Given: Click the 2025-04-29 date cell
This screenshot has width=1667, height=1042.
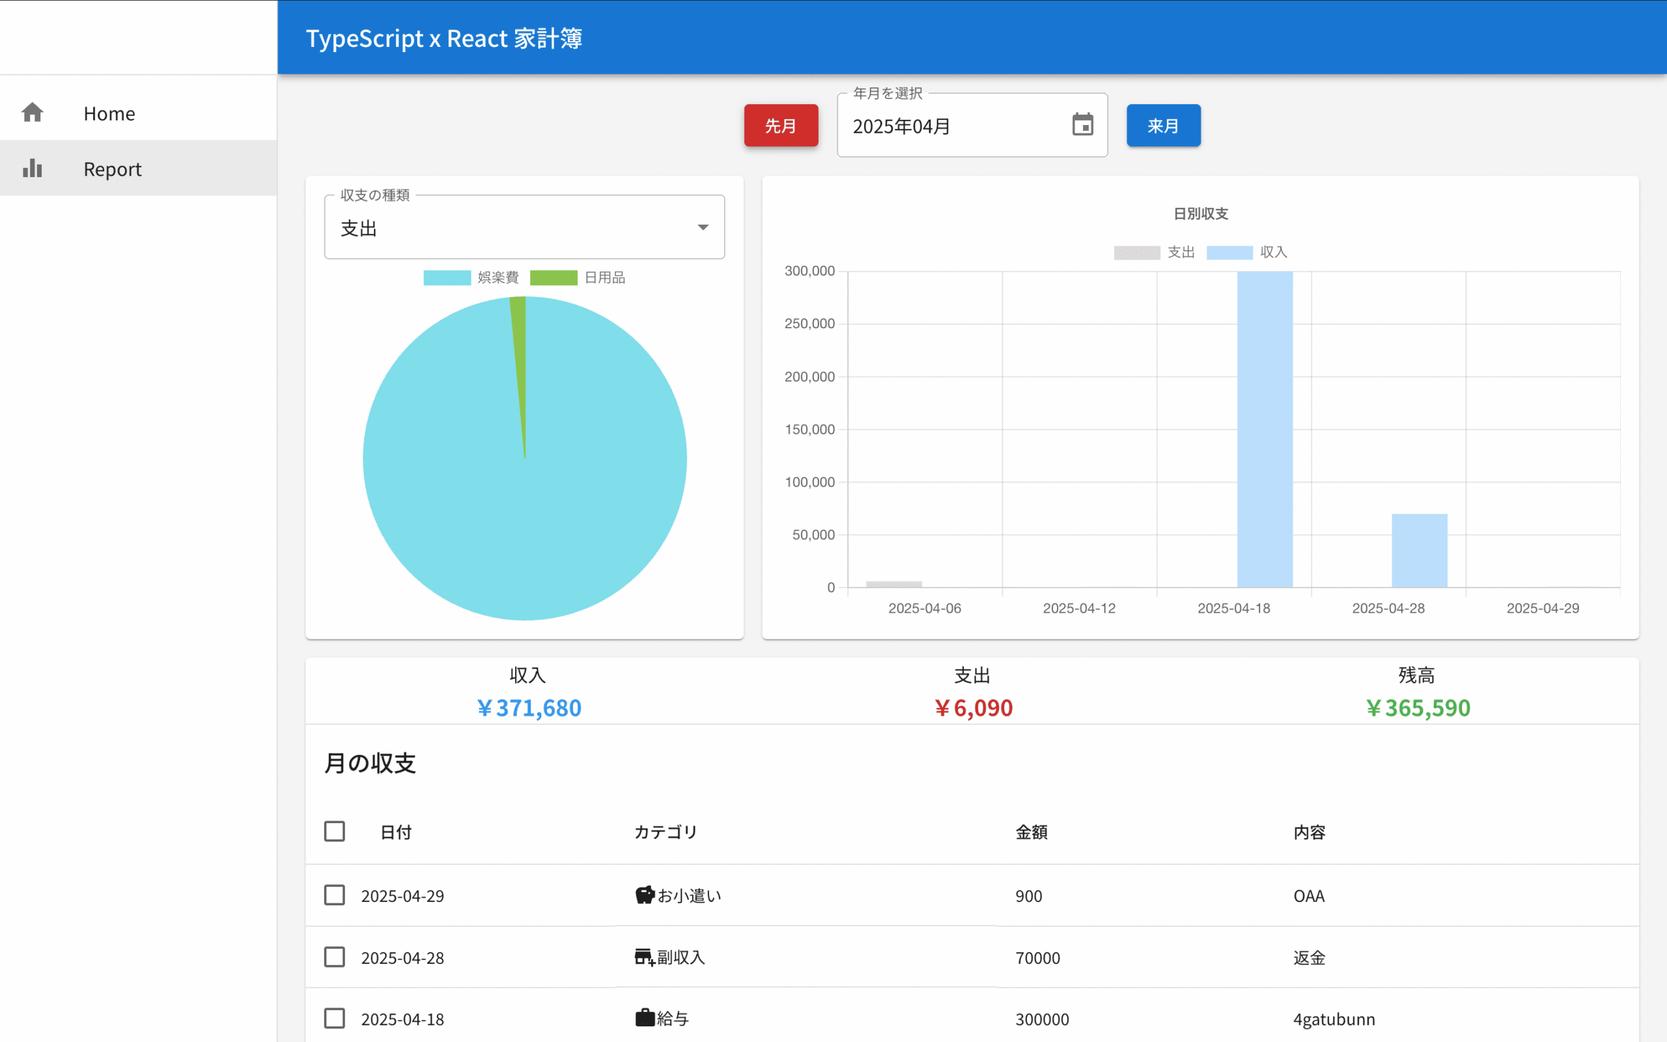Looking at the screenshot, I should click(402, 896).
